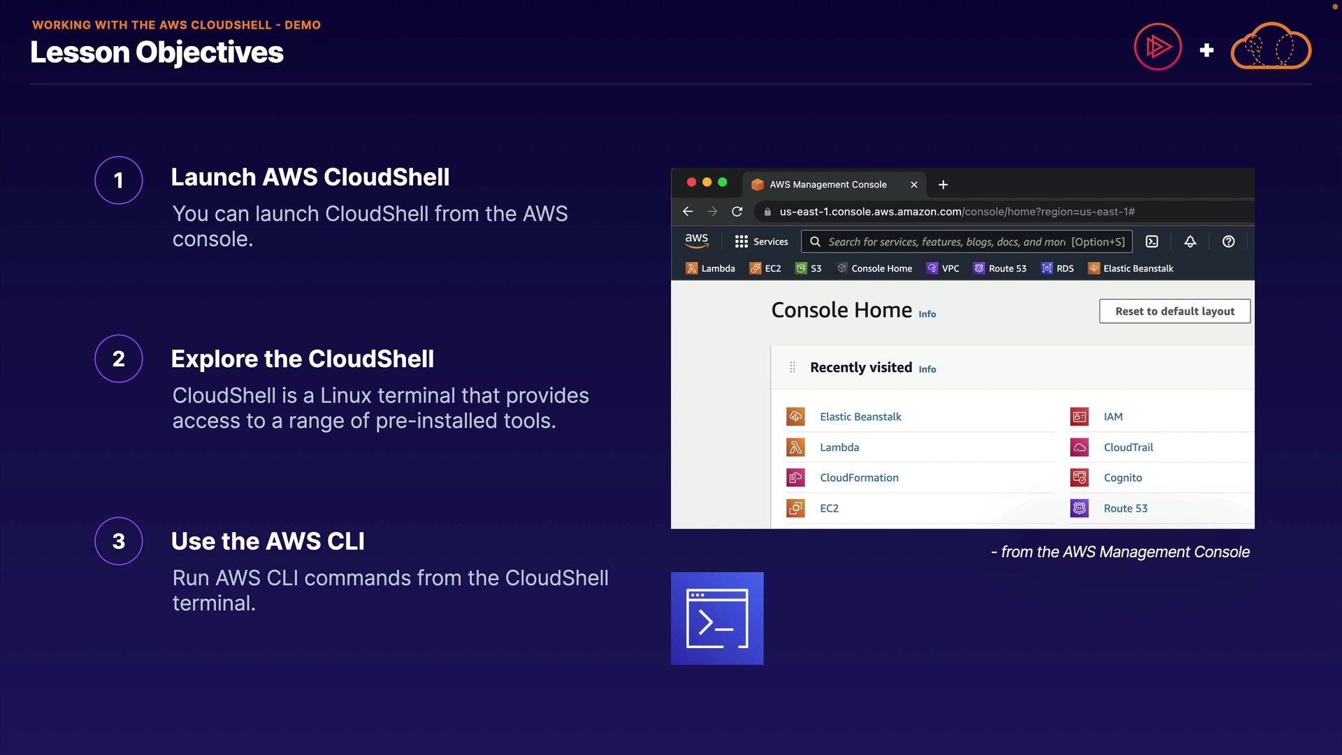The image size is (1342, 755).
Task: Click the large CloudShell terminal icon
Action: (x=717, y=618)
